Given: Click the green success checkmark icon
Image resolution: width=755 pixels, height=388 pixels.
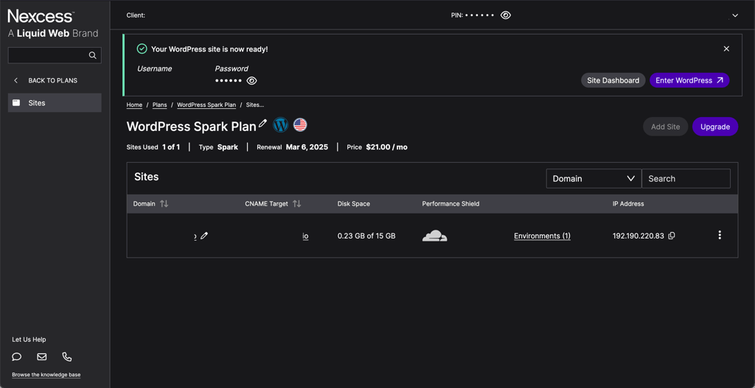Looking at the screenshot, I should pyautogui.click(x=142, y=49).
